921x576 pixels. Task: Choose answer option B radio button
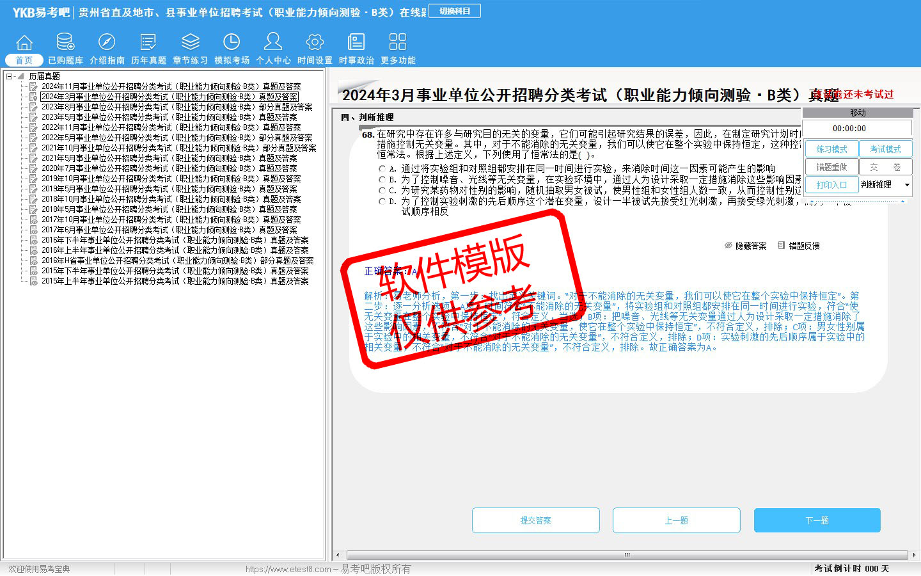382,180
